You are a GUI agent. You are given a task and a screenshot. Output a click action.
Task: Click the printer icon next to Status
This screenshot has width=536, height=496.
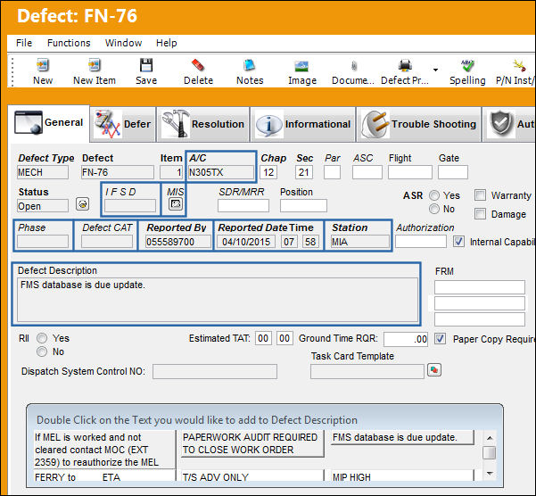click(82, 204)
